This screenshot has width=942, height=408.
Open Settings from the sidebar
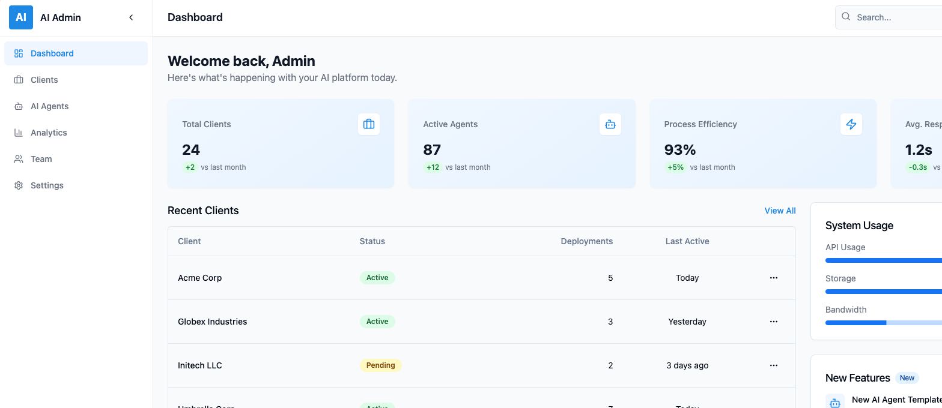(76, 185)
